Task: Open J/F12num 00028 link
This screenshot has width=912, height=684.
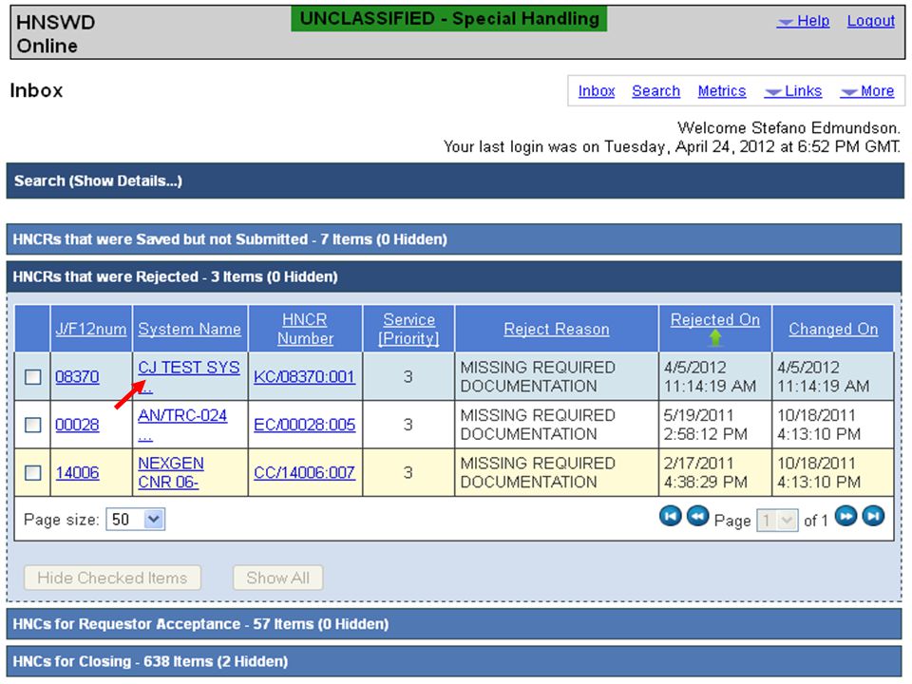Action: tap(77, 425)
